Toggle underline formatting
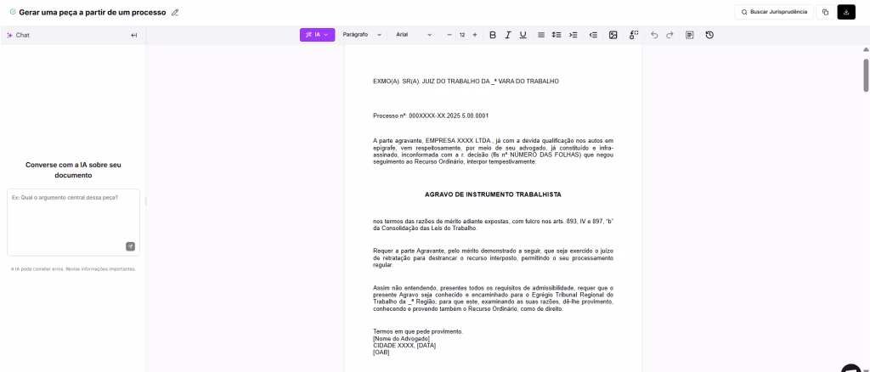 tap(523, 35)
